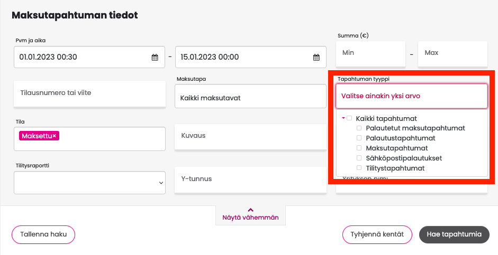Click the Tallenna haku button
The width and height of the screenshot is (498, 255).
[x=43, y=235]
